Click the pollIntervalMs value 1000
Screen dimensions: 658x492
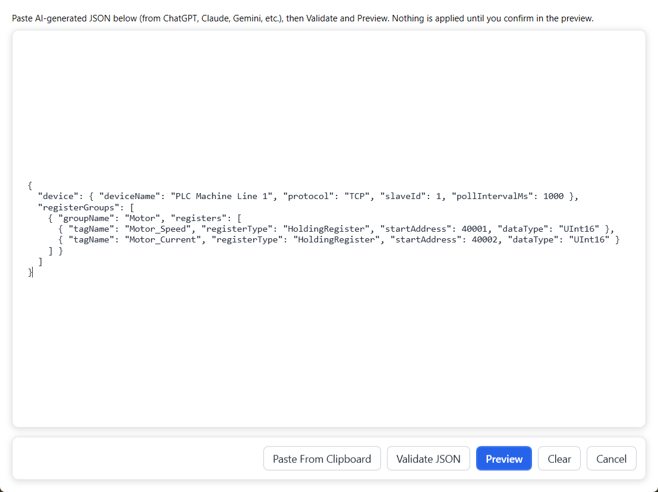click(x=553, y=196)
